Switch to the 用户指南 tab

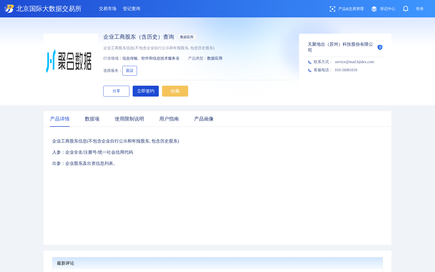(x=169, y=119)
